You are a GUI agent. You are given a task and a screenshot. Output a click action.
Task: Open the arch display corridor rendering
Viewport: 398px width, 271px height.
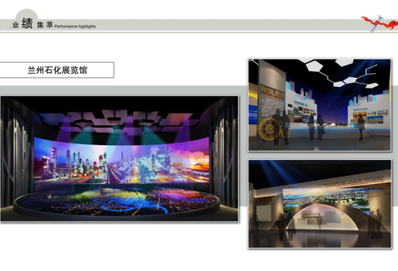pos(320,204)
